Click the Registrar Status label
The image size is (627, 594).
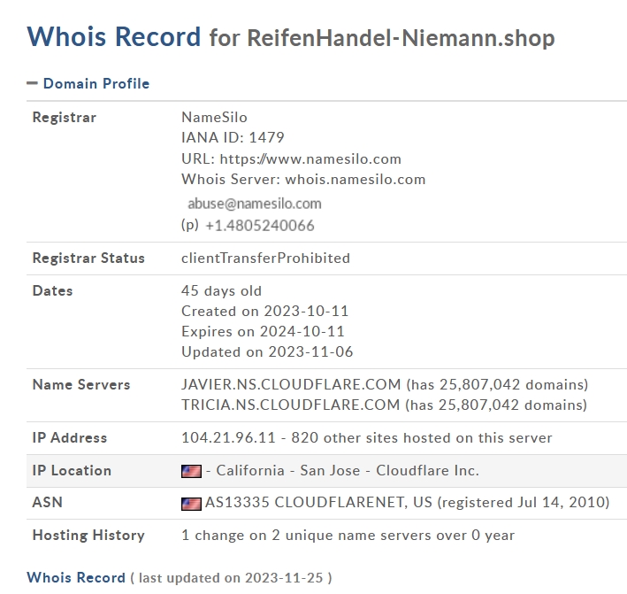click(88, 258)
